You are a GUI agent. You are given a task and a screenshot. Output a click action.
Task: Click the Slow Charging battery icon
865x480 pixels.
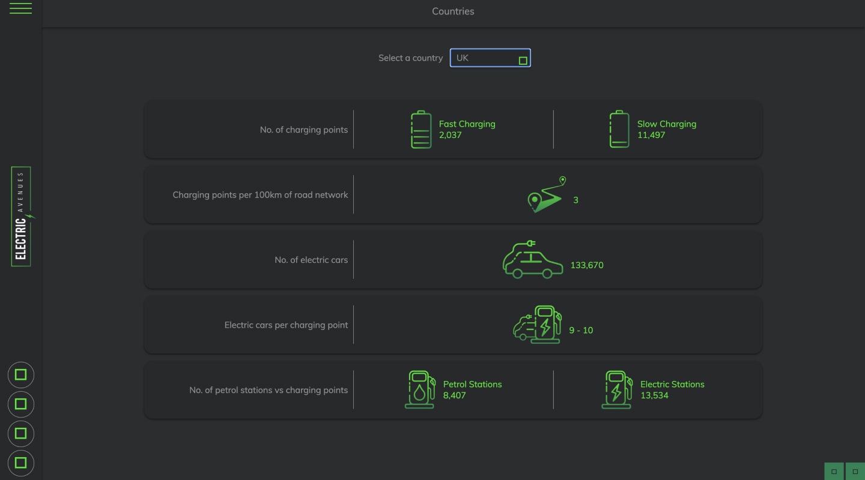[x=619, y=130]
